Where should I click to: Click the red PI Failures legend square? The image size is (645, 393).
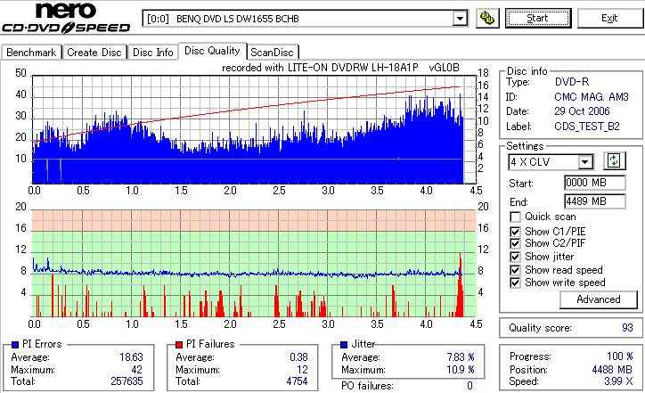coord(179,345)
